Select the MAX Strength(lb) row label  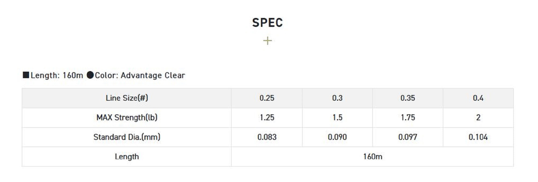point(127,118)
